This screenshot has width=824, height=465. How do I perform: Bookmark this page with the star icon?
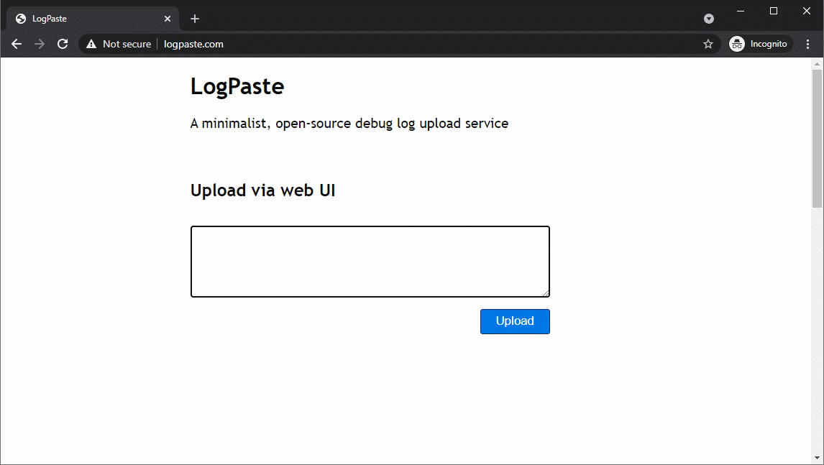pyautogui.click(x=708, y=44)
